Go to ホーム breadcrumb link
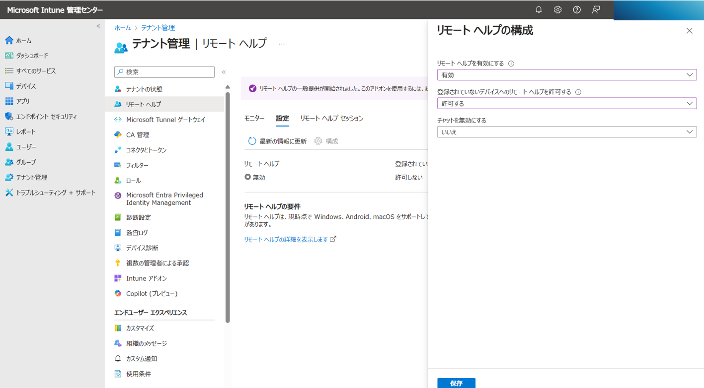The width and height of the screenshot is (704, 388). click(123, 28)
